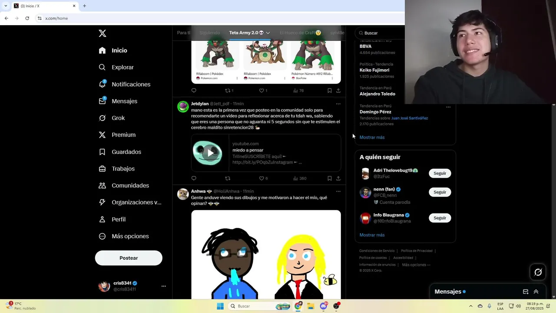This screenshot has width=556, height=313.
Task: Click the Más opciones circle icon
Action: pos(102,236)
